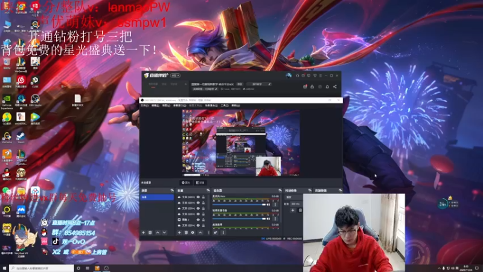483x272 pixels.
Task: Open Task View on taskbar
Action: [88, 268]
